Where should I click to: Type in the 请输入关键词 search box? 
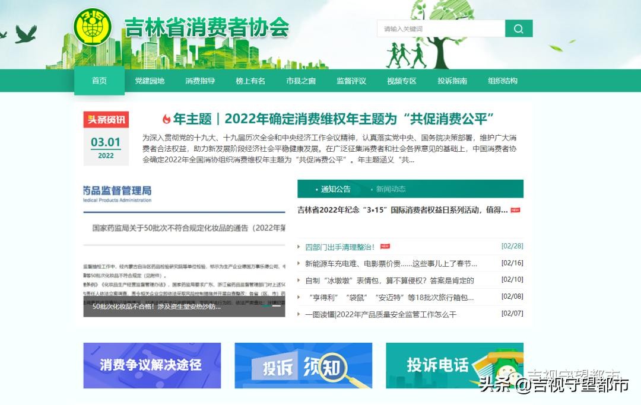[440, 28]
